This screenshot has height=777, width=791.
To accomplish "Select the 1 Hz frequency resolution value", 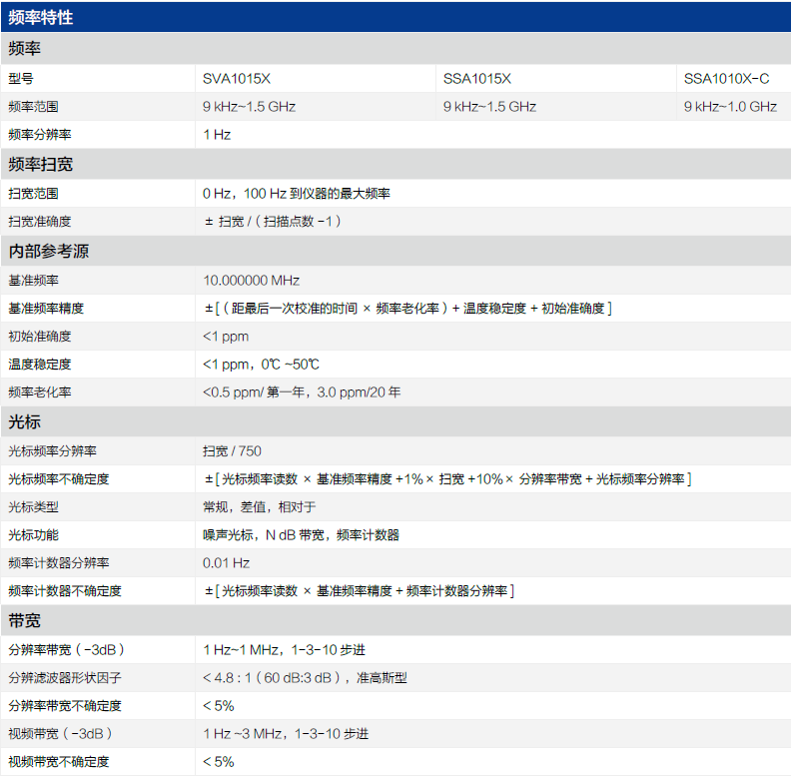I will [217, 135].
